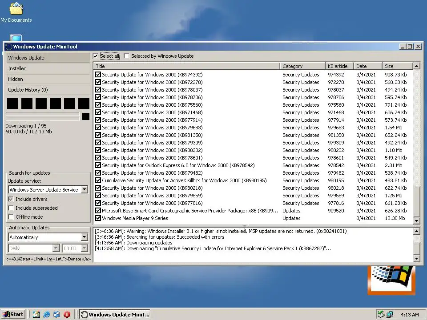Image resolution: width=427 pixels, height=320 pixels.
Task: Launch Opera from the quick launch bar
Action: point(67,314)
